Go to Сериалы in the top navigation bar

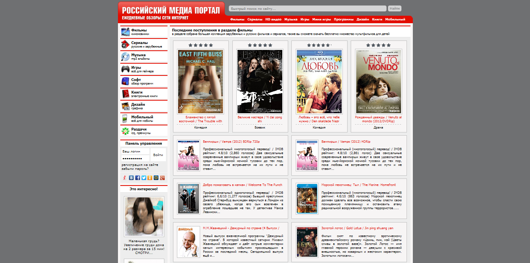point(255,19)
